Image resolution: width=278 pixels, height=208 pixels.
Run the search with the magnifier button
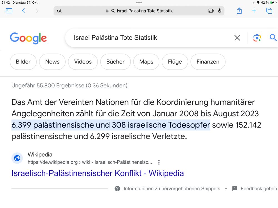point(273,38)
